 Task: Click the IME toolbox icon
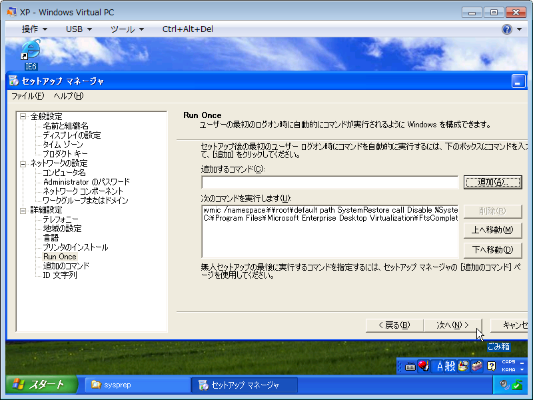(476, 366)
